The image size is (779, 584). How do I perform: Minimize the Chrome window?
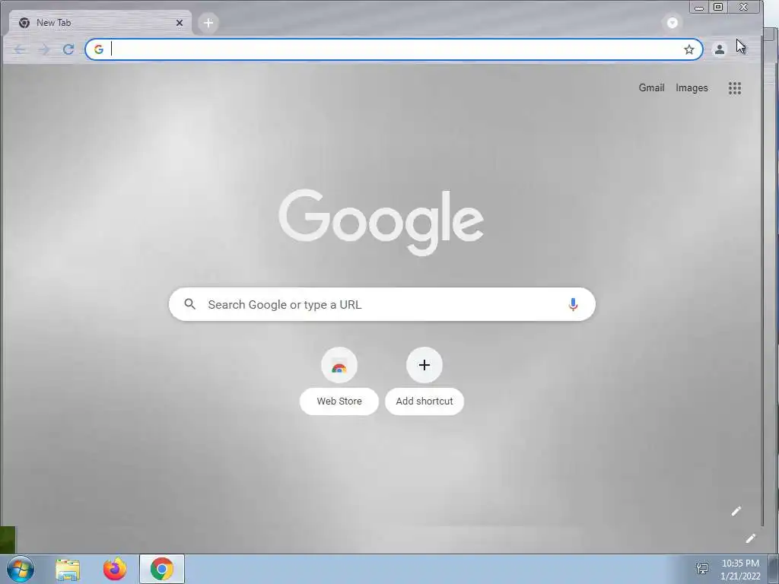pyautogui.click(x=699, y=8)
